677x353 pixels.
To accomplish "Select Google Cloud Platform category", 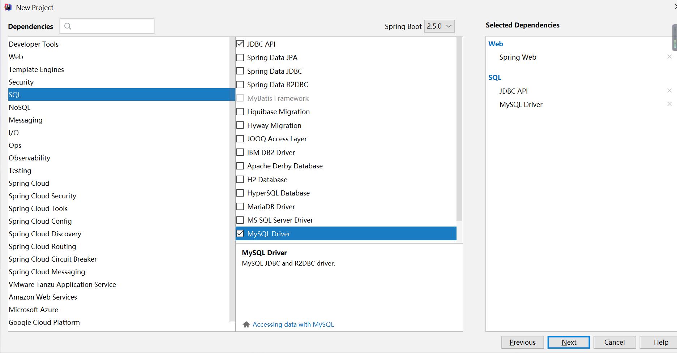I will (119, 322).
